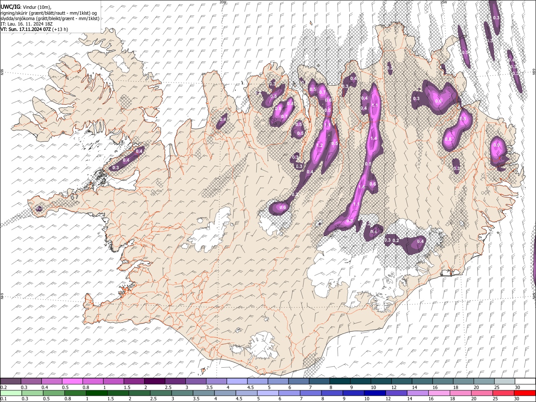Pick the darkest purple snow swatch between 2 and 2.5
536x402 pixels.
pos(155,381)
